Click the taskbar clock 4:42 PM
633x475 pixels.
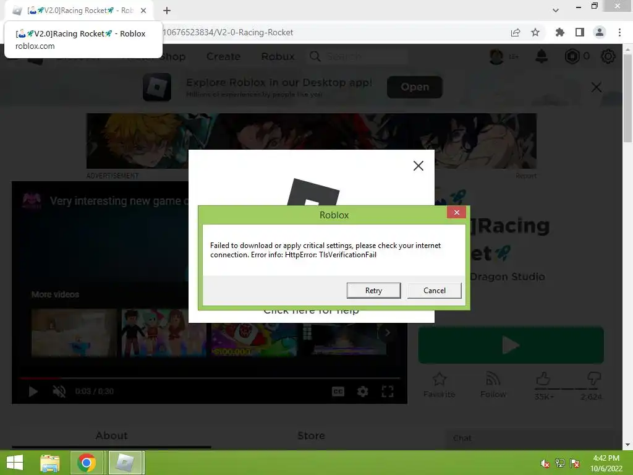606,458
